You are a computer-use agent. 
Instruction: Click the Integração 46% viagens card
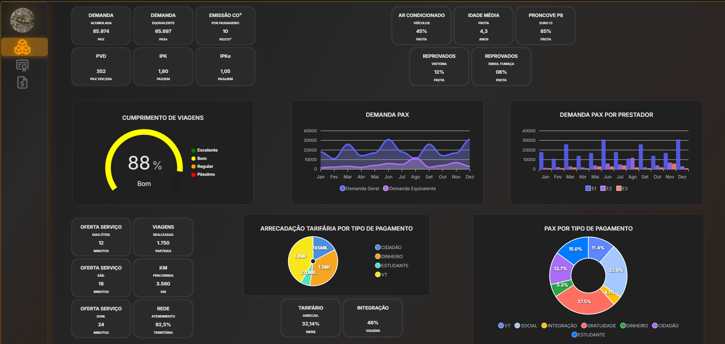373,318
